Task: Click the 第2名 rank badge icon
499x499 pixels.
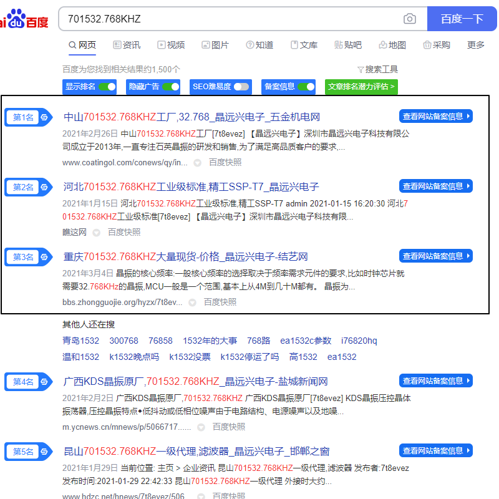Action: point(29,187)
